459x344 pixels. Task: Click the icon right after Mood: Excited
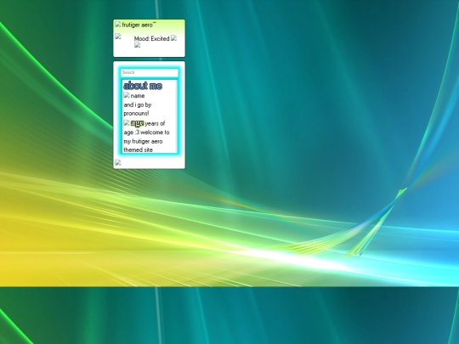point(173,38)
